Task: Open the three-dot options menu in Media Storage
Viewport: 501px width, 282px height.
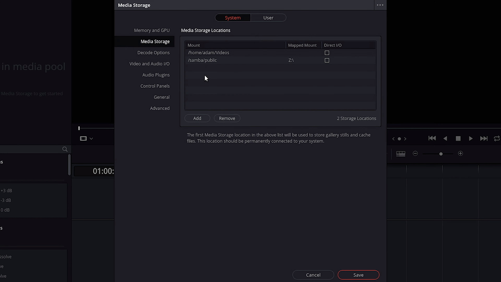Action: (380, 5)
